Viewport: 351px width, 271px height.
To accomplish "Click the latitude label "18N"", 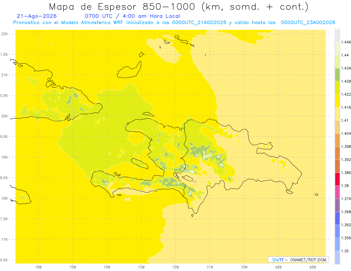I will [x=4, y=198].
